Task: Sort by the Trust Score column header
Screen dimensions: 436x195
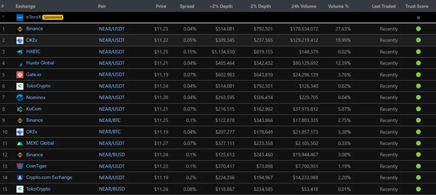Action: (x=416, y=6)
